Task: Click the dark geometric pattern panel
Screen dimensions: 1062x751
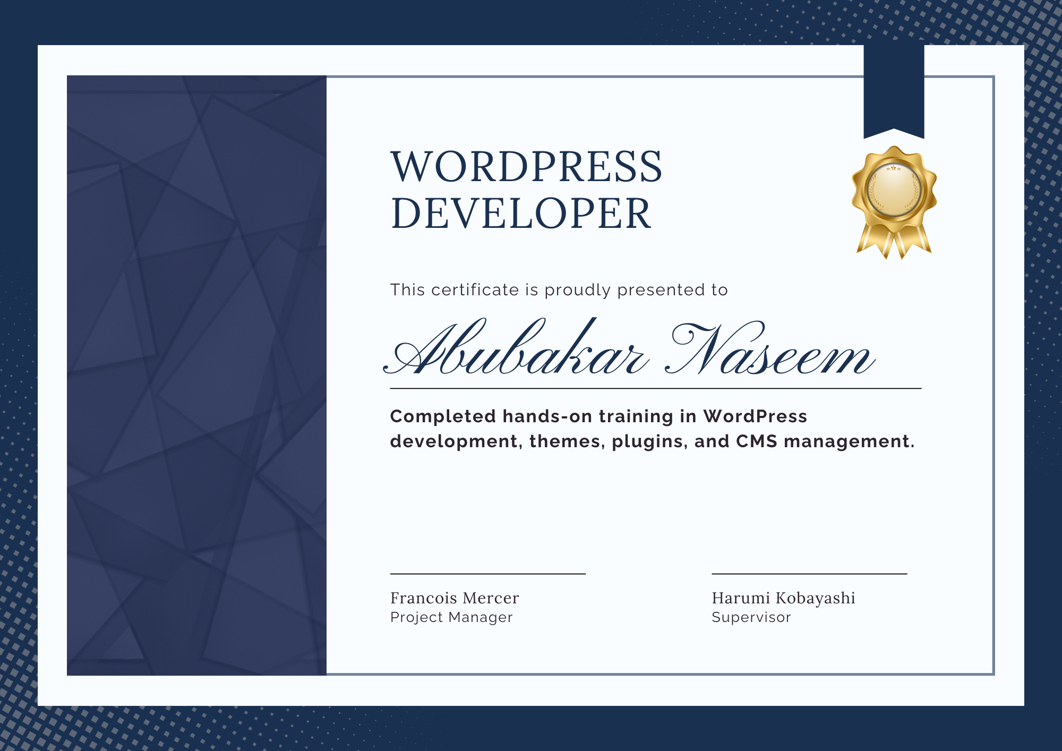Action: click(196, 375)
